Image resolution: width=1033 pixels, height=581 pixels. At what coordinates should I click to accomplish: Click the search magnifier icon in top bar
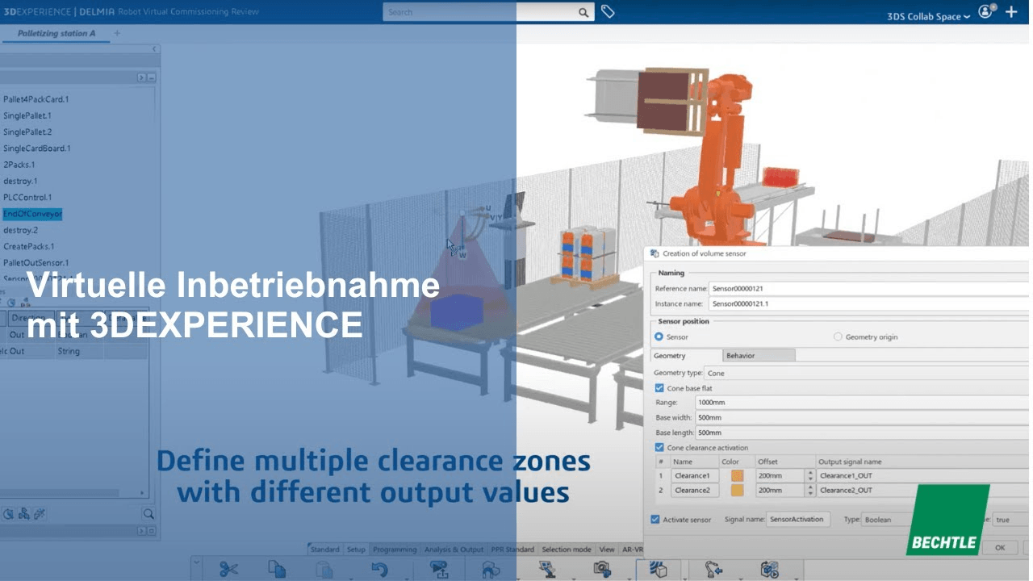[583, 13]
